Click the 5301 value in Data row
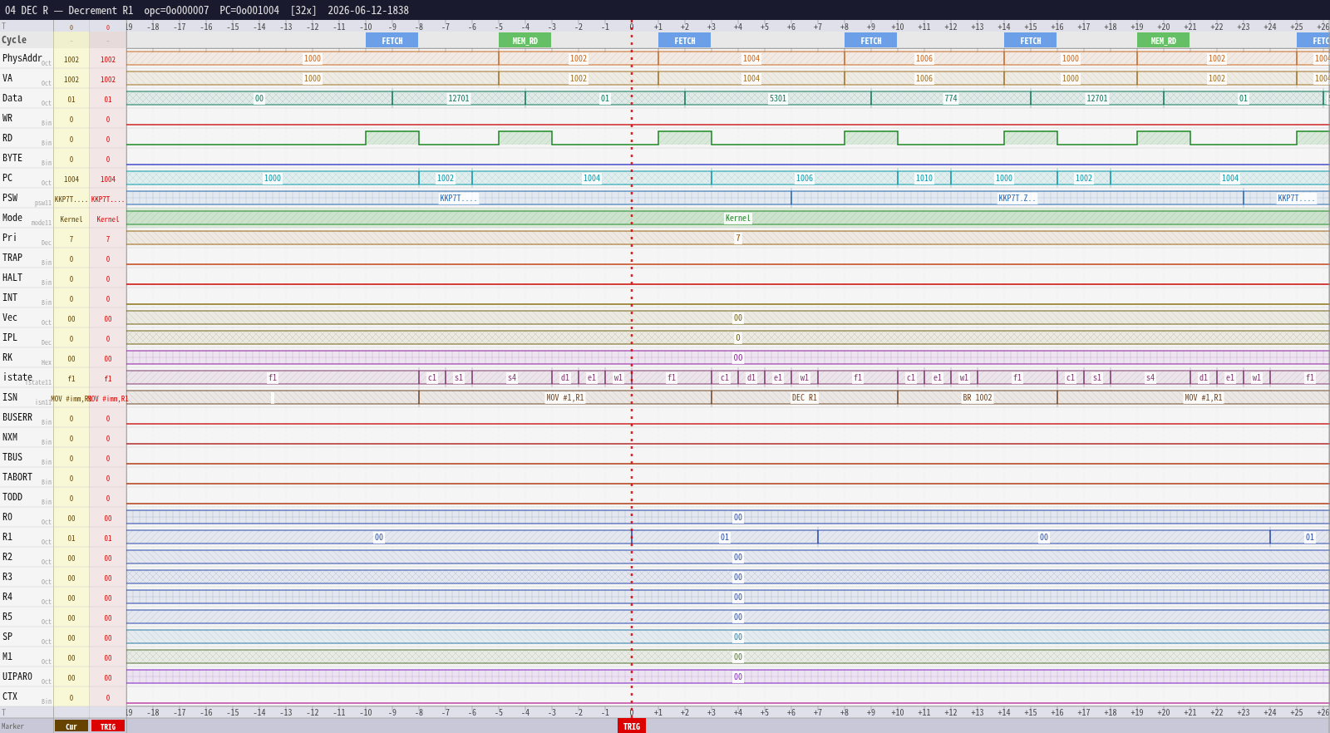This screenshot has height=733, width=1330. pos(778,99)
